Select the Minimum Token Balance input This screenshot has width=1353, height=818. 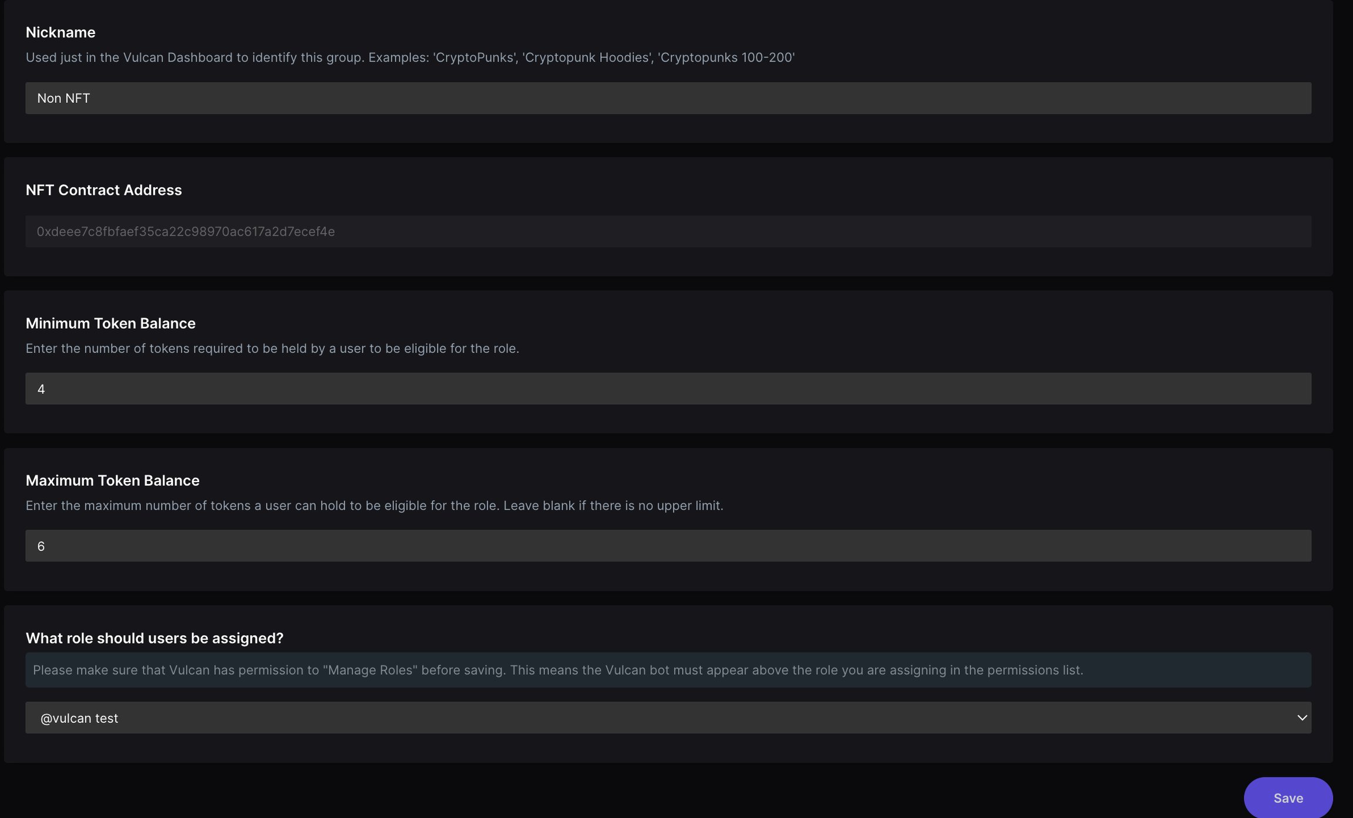(668, 389)
